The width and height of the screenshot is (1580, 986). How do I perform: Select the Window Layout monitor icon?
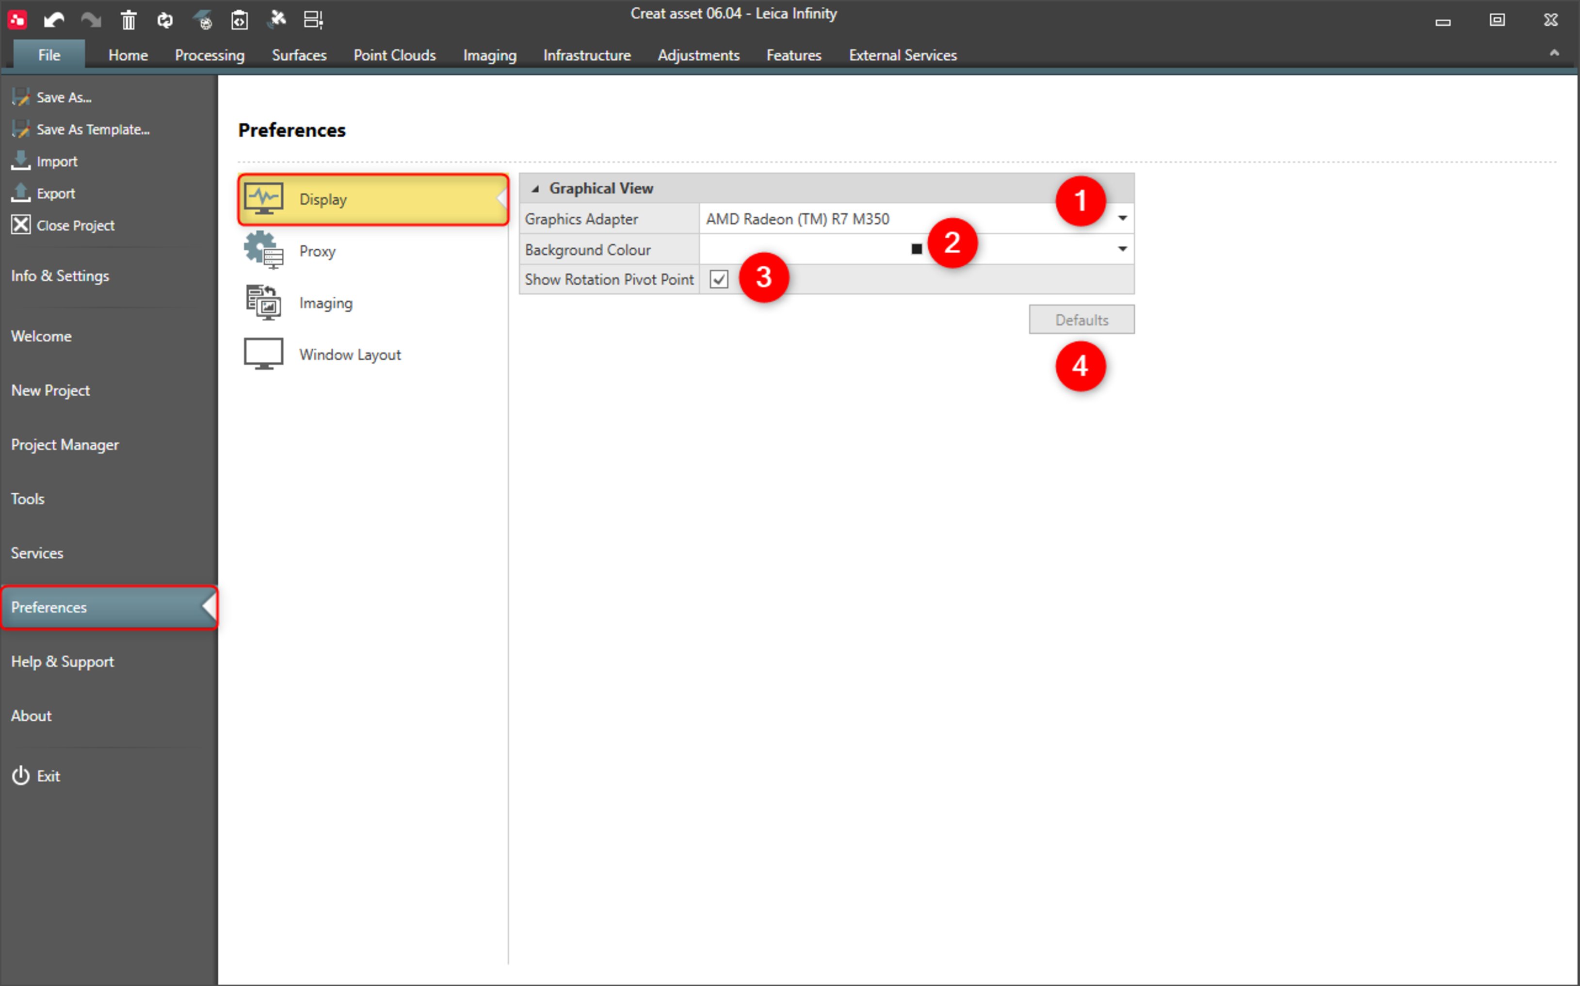pyautogui.click(x=263, y=354)
